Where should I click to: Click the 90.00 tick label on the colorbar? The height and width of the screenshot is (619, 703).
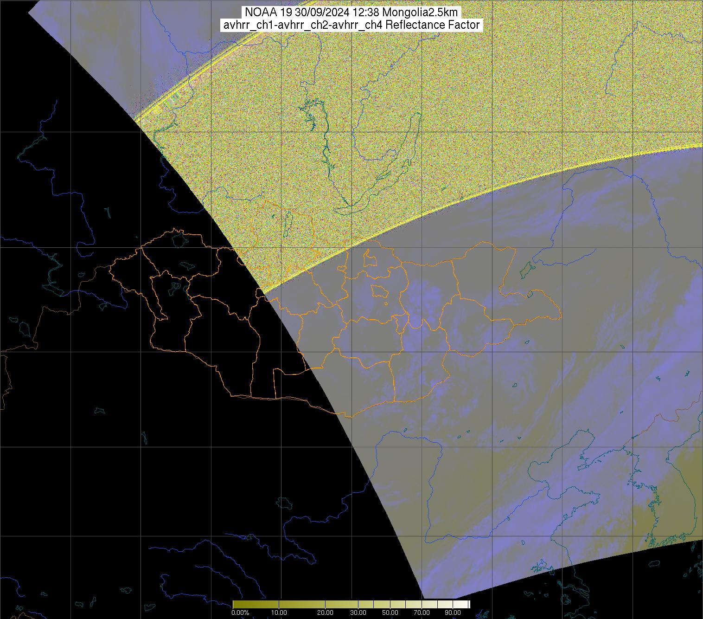pos(449,613)
